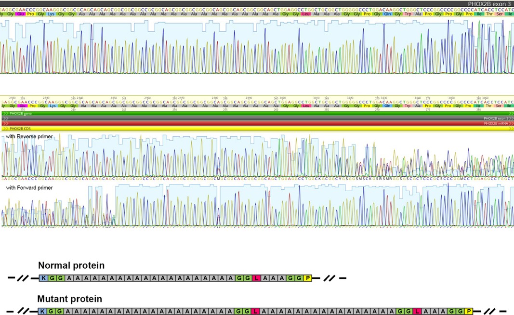Viewport: 514px width, 315px height.
Task: Click Ser residue in the top translation row
Action: pos(500,14)
